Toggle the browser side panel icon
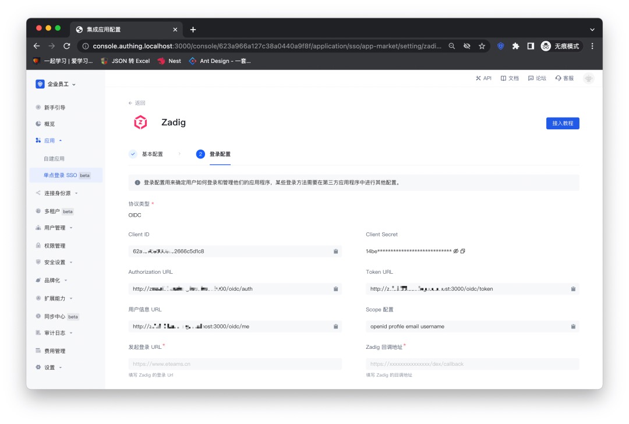 point(531,46)
